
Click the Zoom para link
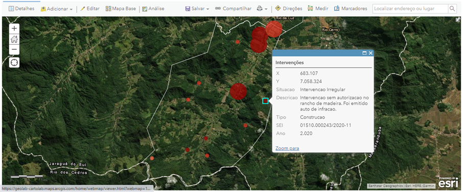pos(287,148)
